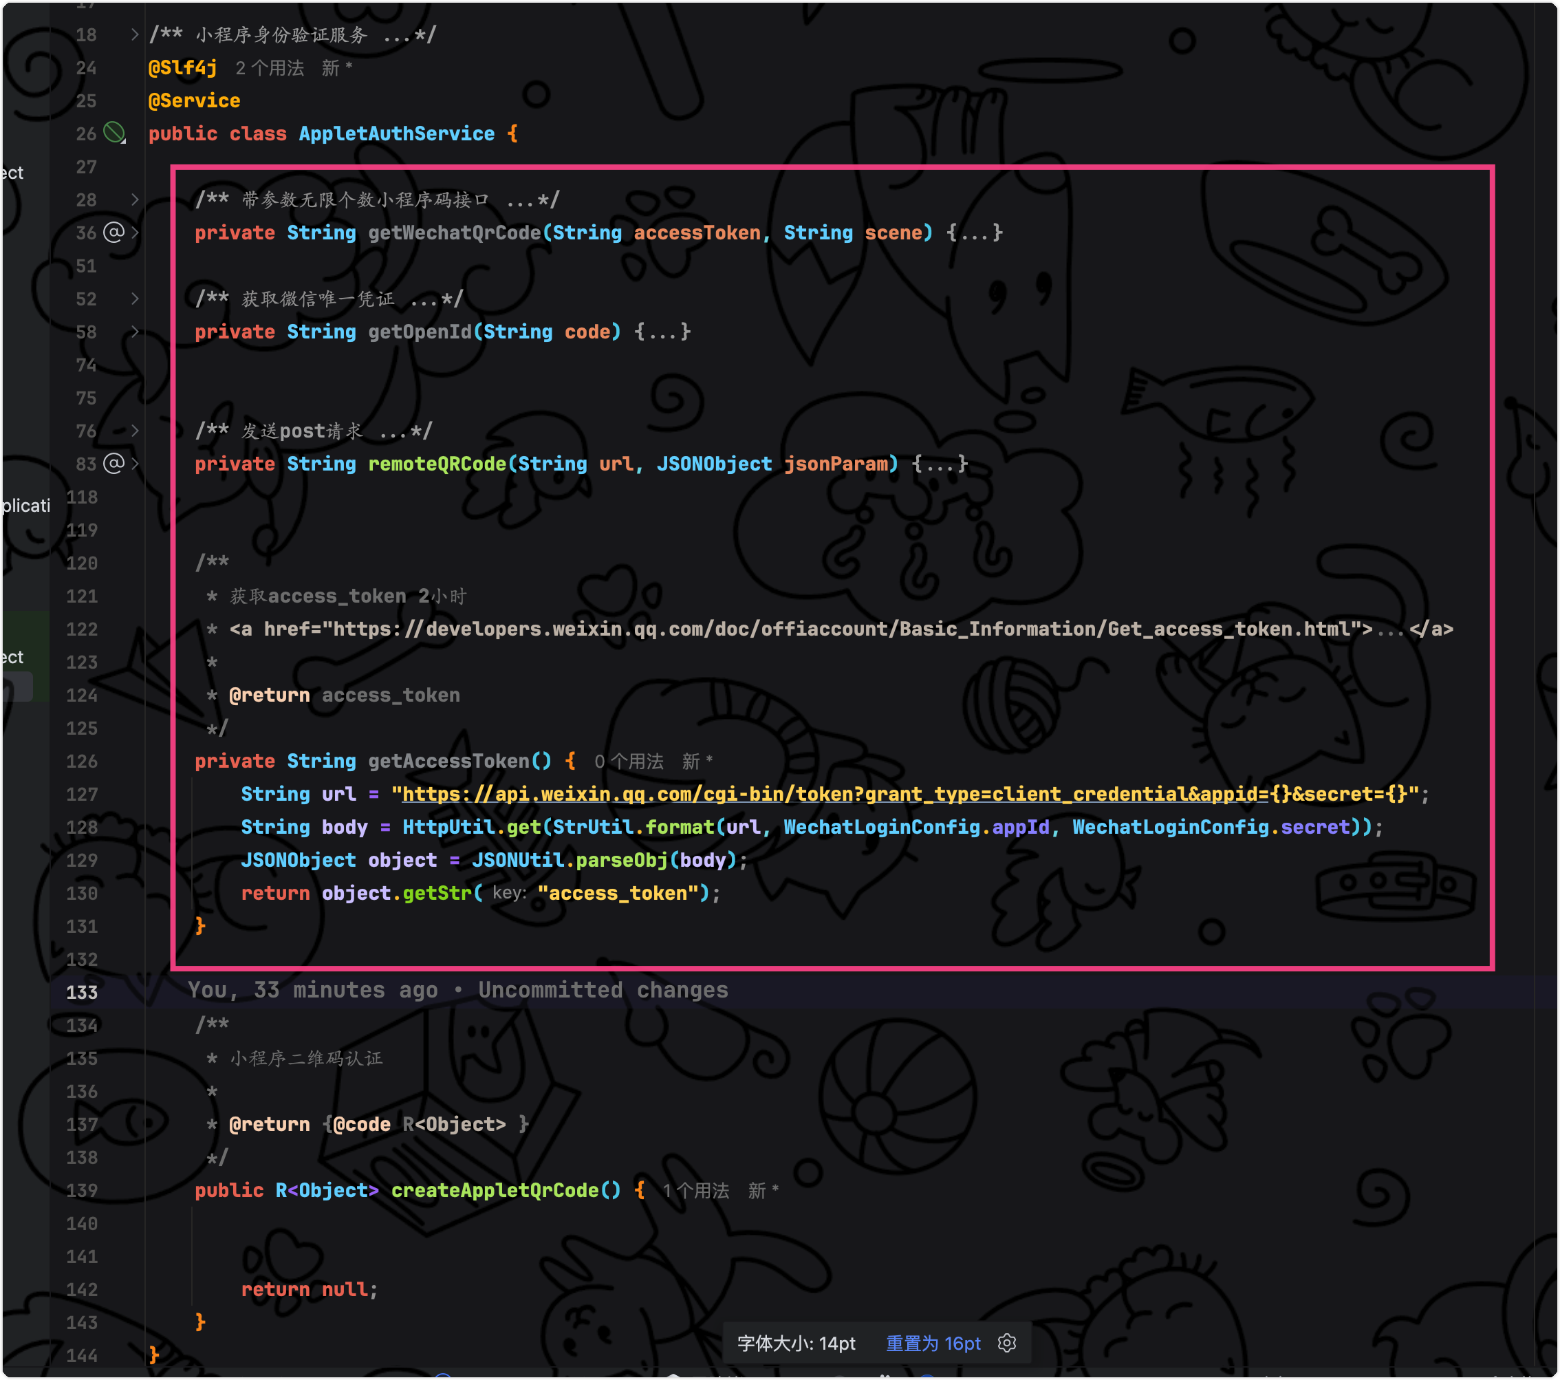Expand the remoteQRCode method fold chevron
The image size is (1560, 1380).
click(135, 463)
